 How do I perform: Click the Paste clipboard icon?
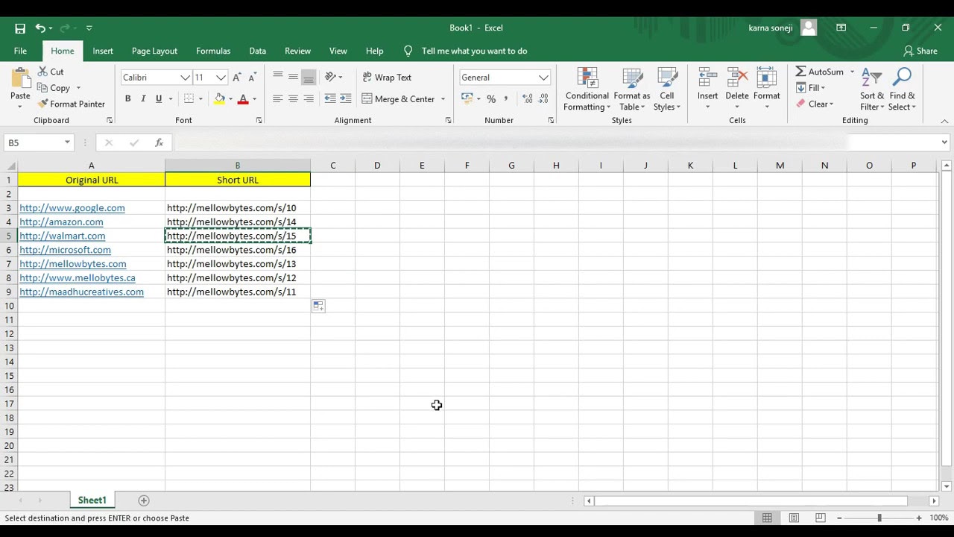pyautogui.click(x=20, y=79)
